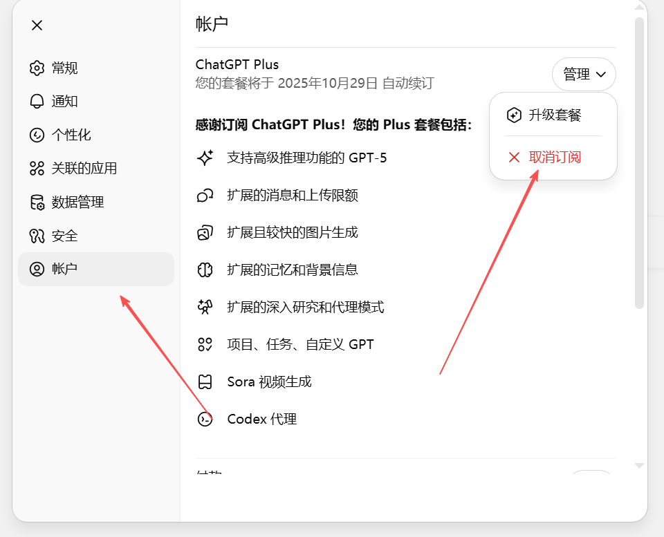Screen dimensions: 664x537
Task: Click the bell icon for 通知
Action: (x=37, y=102)
